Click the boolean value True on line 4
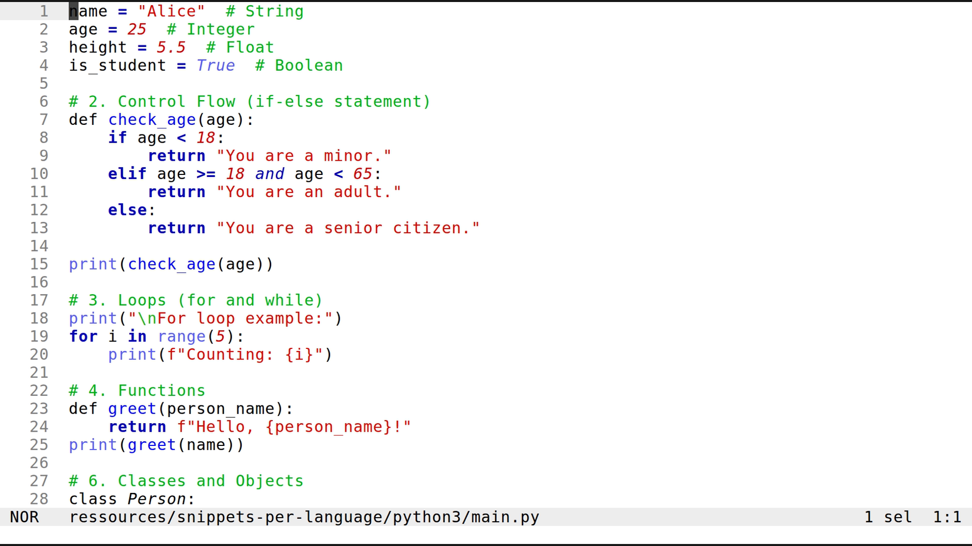Image resolution: width=972 pixels, height=546 pixels. coord(215,65)
